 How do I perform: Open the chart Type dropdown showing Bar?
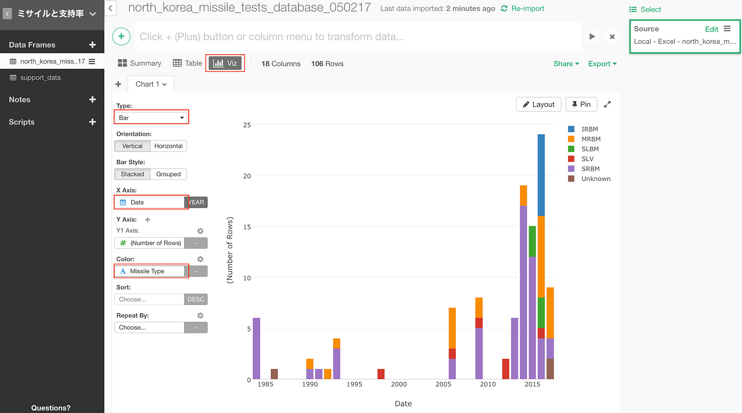coord(151,118)
